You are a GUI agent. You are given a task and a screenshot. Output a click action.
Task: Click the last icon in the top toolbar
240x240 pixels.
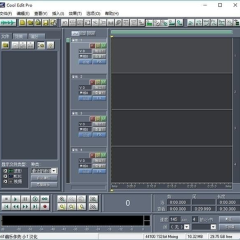tap(237, 23)
